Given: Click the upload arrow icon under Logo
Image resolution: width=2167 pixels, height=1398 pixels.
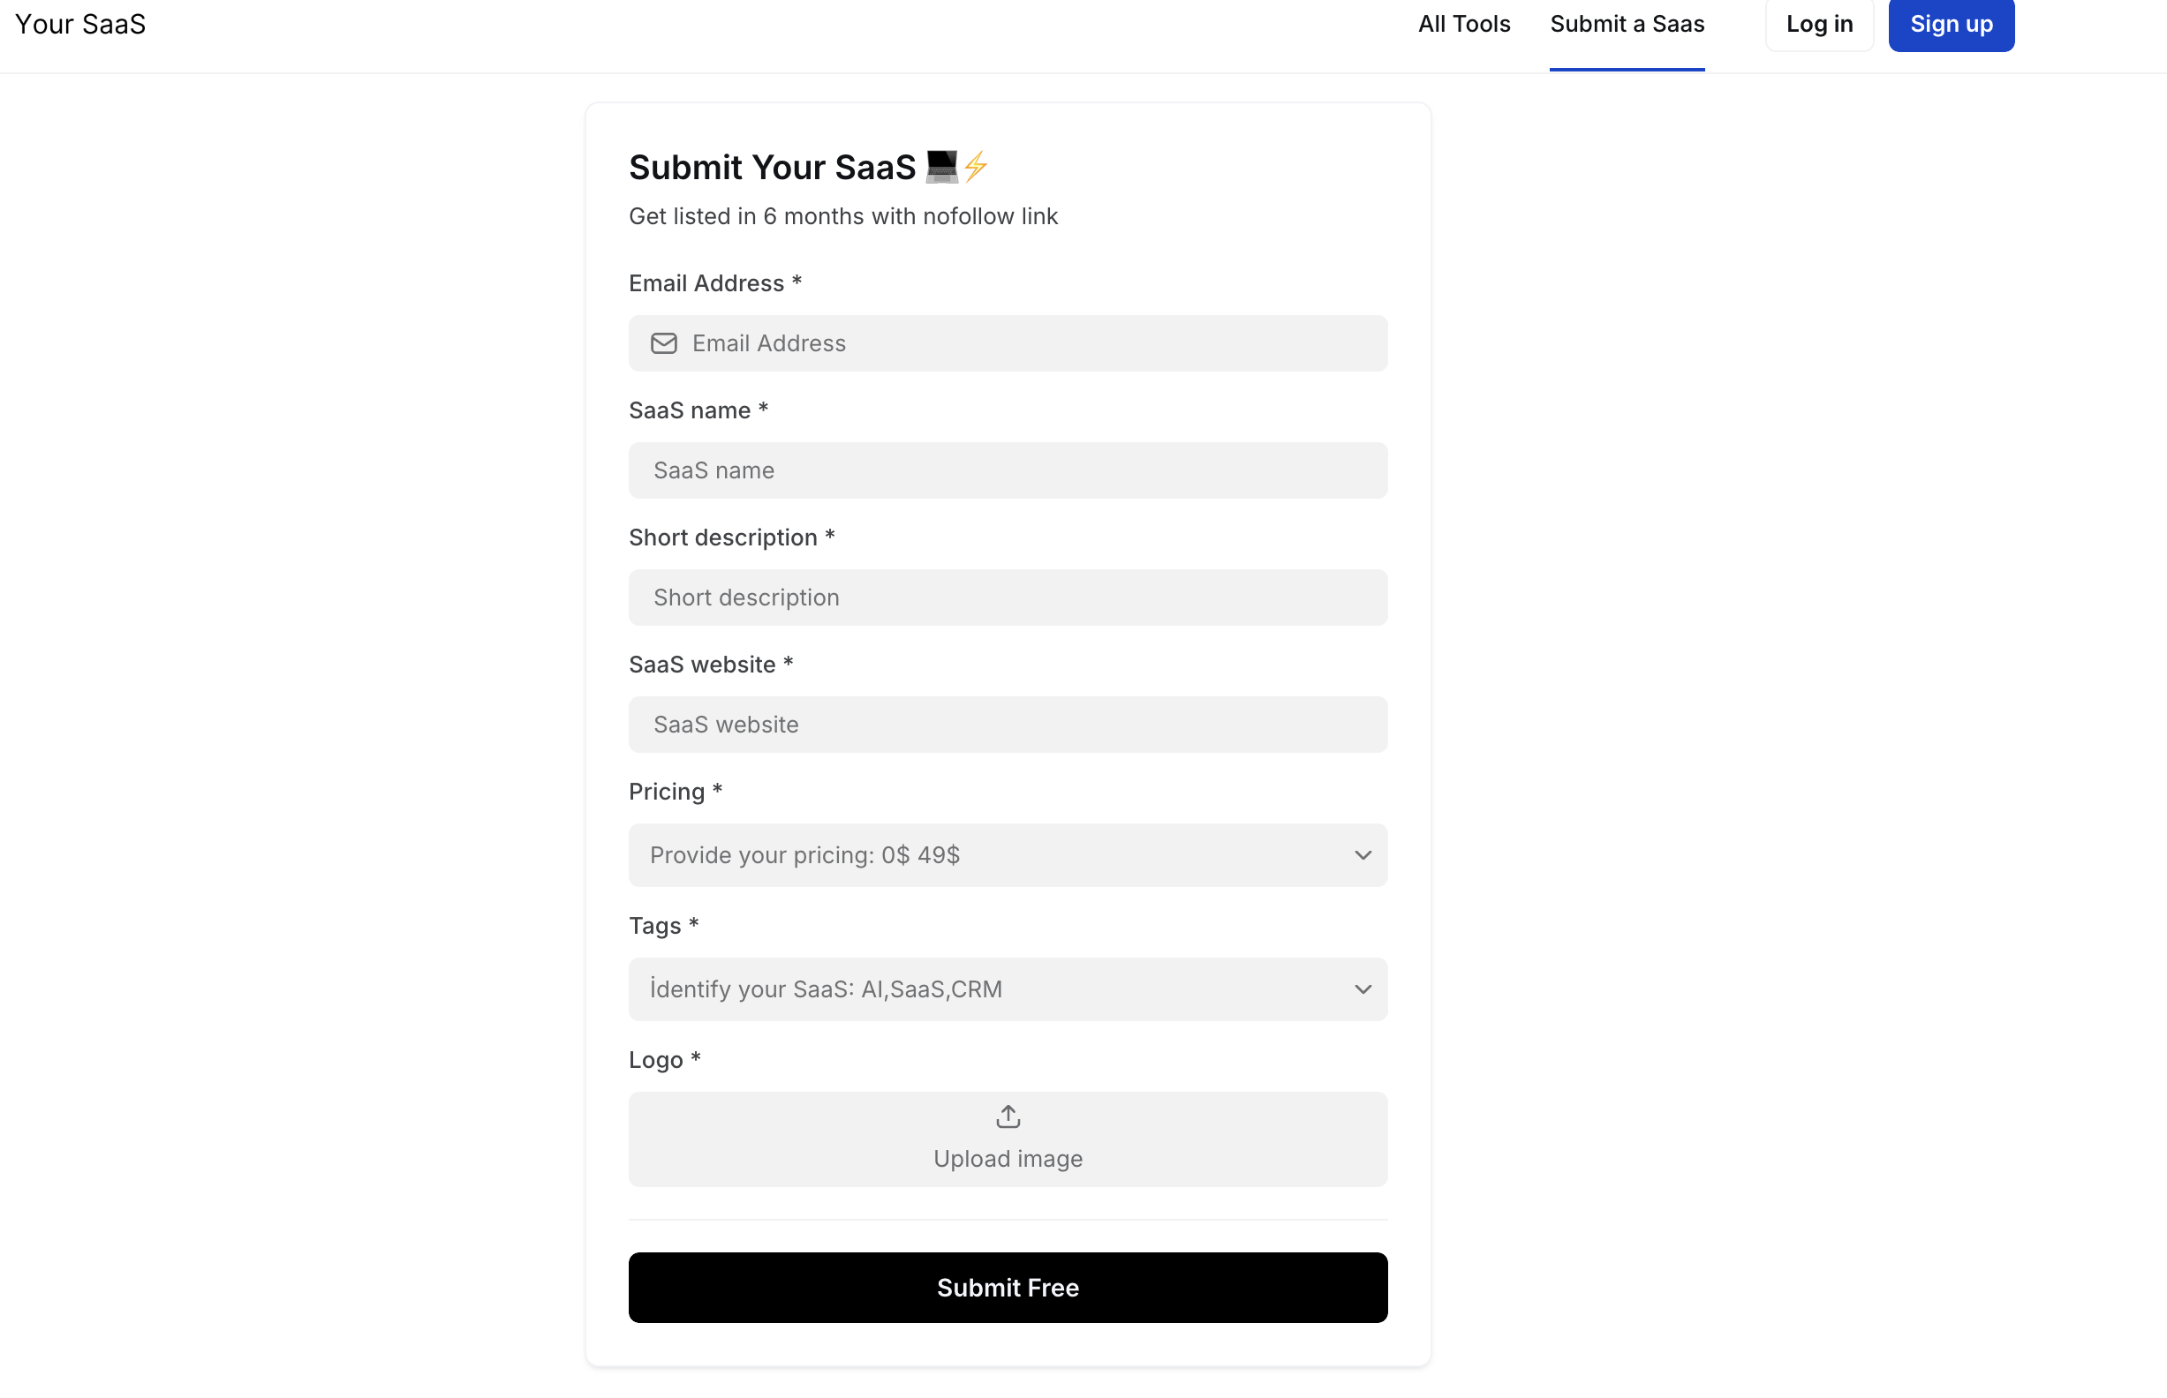Looking at the screenshot, I should [x=1008, y=1116].
